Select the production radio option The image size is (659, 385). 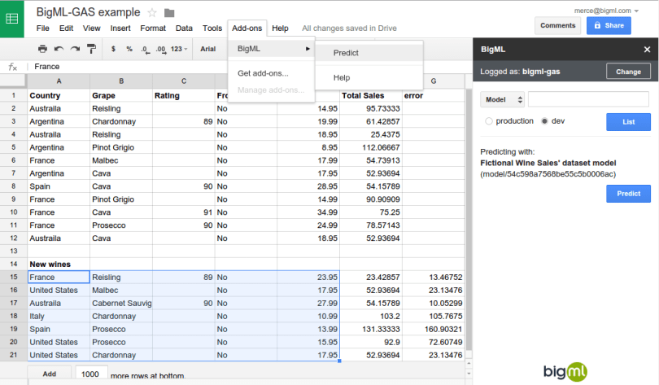489,121
